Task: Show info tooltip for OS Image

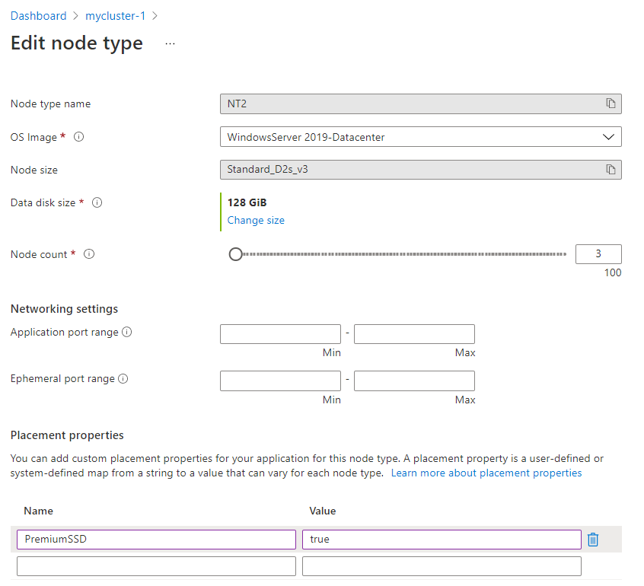Action: click(x=78, y=138)
